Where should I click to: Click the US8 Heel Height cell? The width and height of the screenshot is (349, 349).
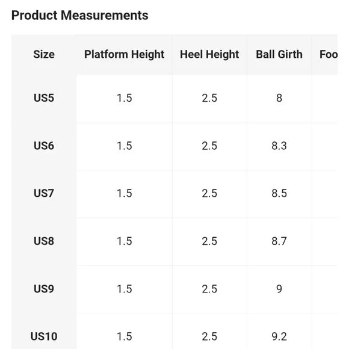point(209,241)
